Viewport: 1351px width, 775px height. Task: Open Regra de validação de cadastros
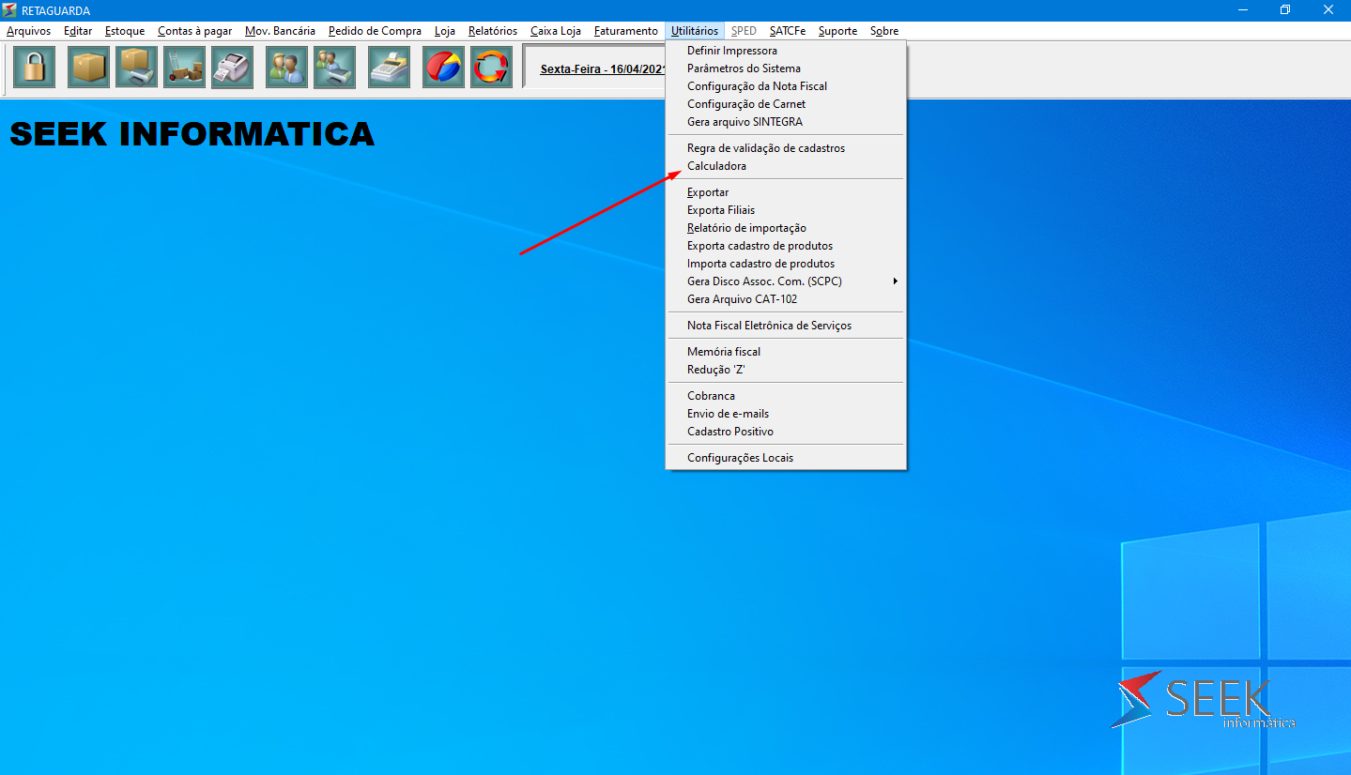(x=786, y=148)
